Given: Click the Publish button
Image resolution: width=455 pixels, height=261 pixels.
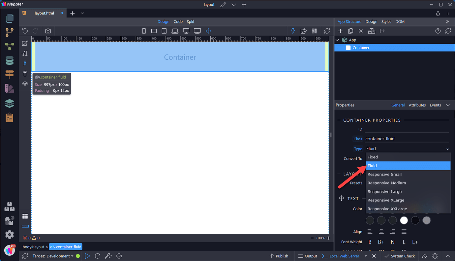Looking at the screenshot, I should [x=279, y=256].
